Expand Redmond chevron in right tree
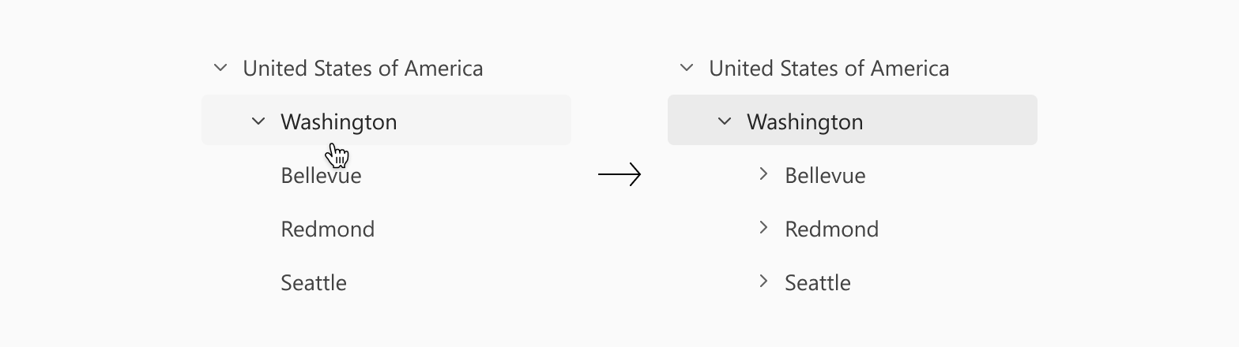Image resolution: width=1239 pixels, height=347 pixels. pos(763,227)
